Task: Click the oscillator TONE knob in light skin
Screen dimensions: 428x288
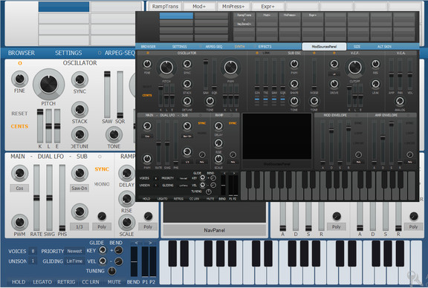Action: tap(114, 134)
